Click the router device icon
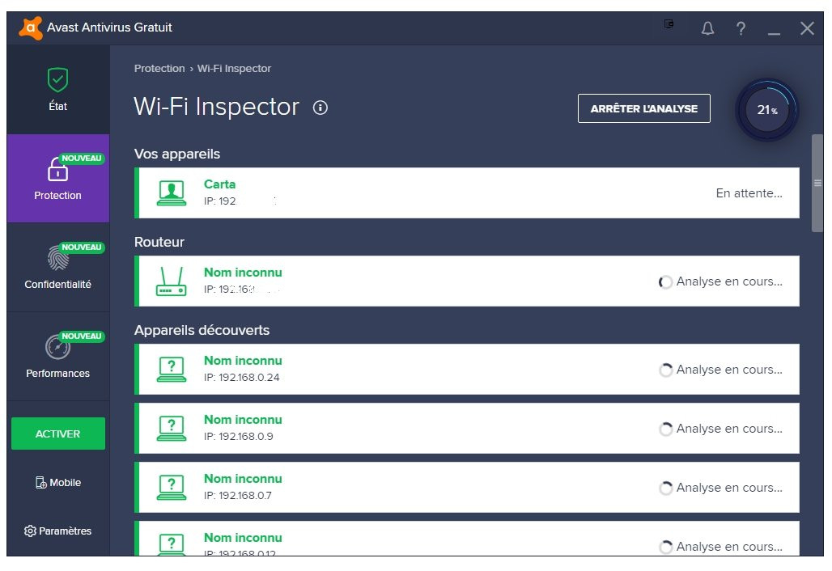Viewport: 832px width, 571px height. click(171, 281)
